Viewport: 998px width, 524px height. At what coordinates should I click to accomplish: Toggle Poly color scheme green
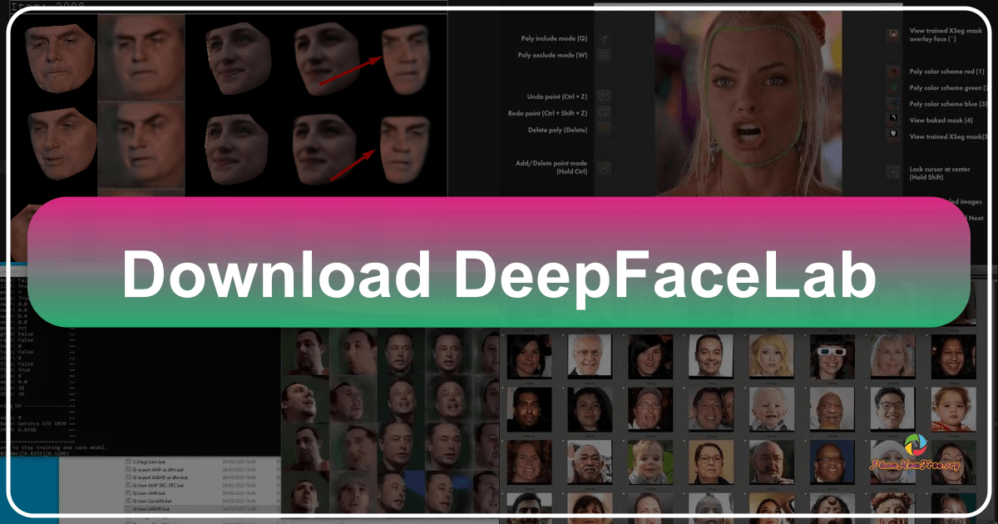point(892,87)
